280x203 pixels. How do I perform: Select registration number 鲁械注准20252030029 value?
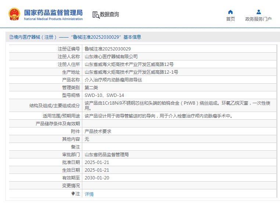108,49
